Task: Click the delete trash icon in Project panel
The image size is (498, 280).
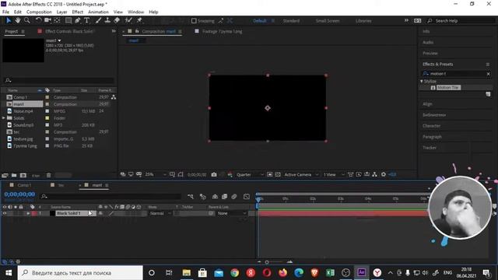Action: pyautogui.click(x=48, y=175)
